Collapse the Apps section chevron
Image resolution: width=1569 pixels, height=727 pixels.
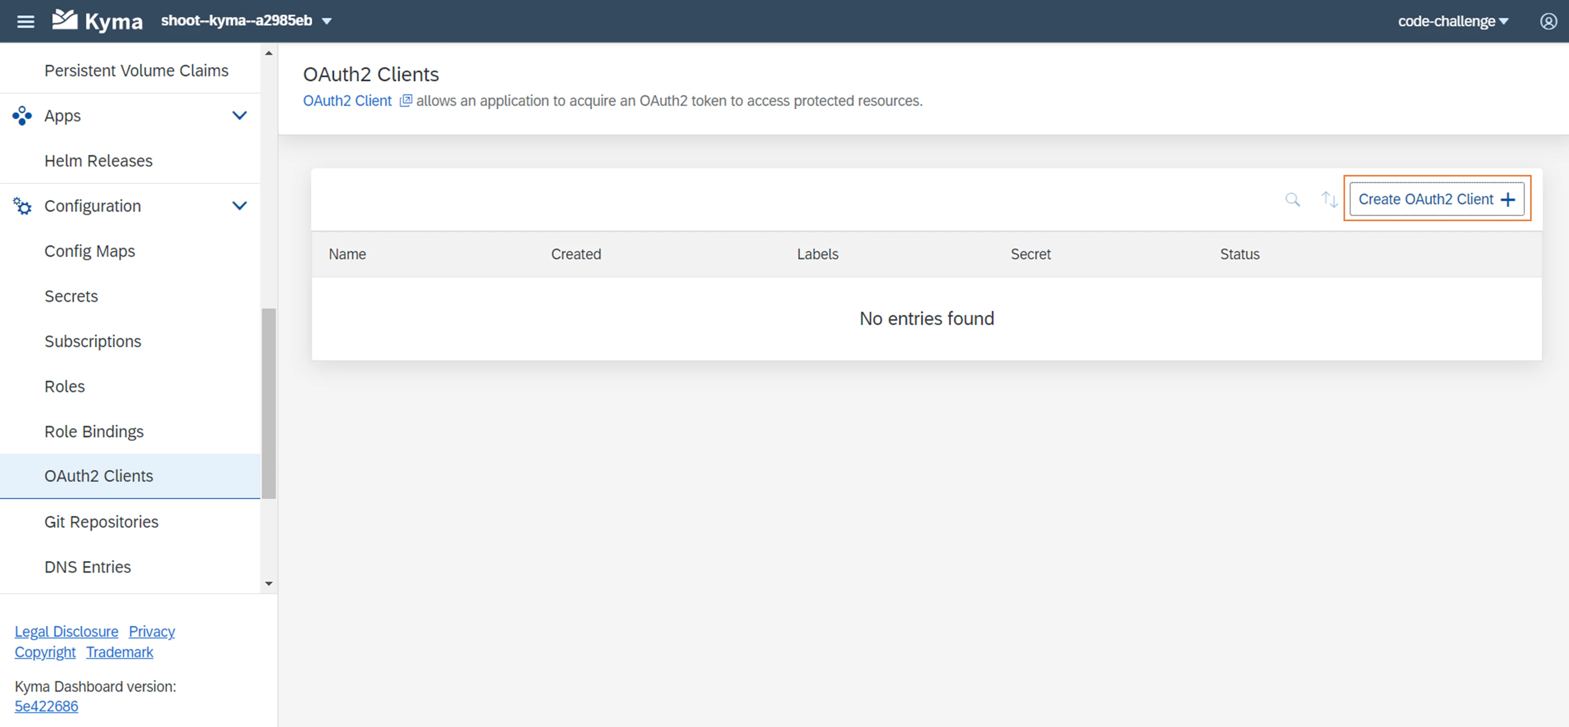[x=239, y=115]
